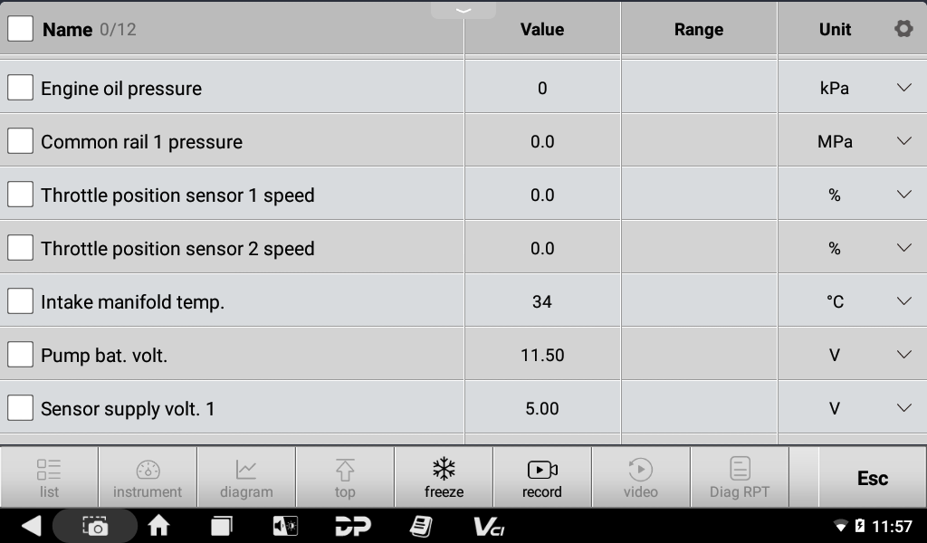Expand the top pull-down handle
This screenshot has height=543, width=927.
point(463,10)
